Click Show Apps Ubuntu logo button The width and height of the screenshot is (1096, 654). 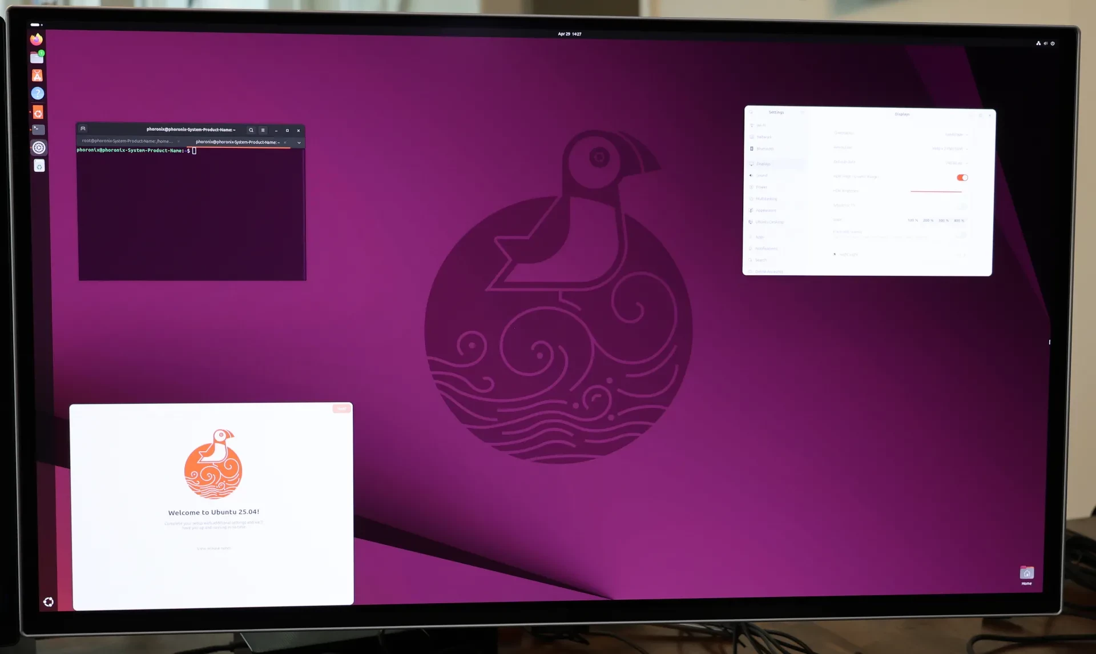tap(49, 602)
